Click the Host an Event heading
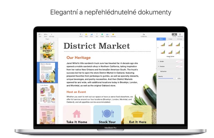The image size is (214, 138). click(x=76, y=92)
